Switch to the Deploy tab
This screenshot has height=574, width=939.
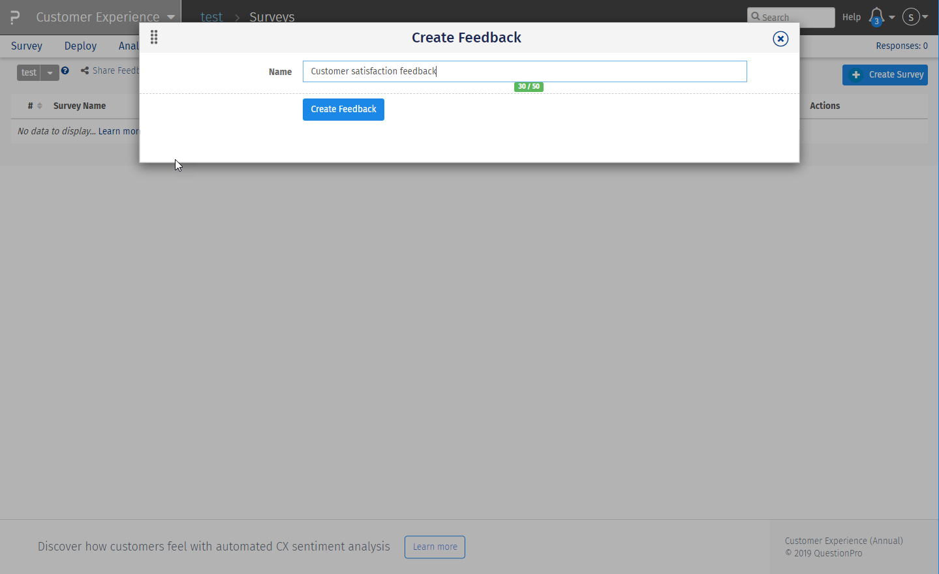click(x=80, y=46)
